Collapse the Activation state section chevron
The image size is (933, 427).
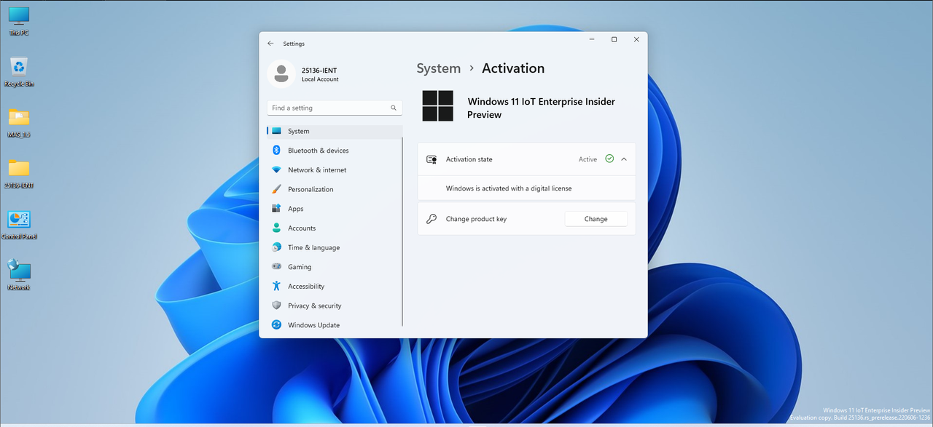(x=624, y=159)
